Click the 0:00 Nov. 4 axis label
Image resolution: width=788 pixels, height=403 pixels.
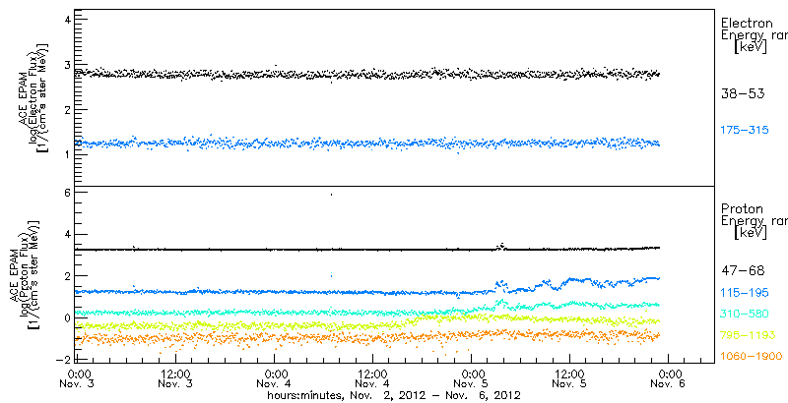pos(275,378)
